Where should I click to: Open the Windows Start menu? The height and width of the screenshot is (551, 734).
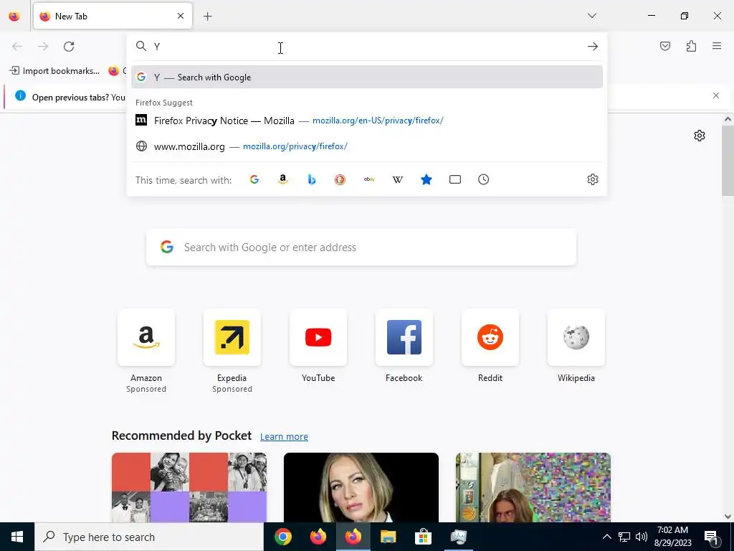tap(17, 537)
